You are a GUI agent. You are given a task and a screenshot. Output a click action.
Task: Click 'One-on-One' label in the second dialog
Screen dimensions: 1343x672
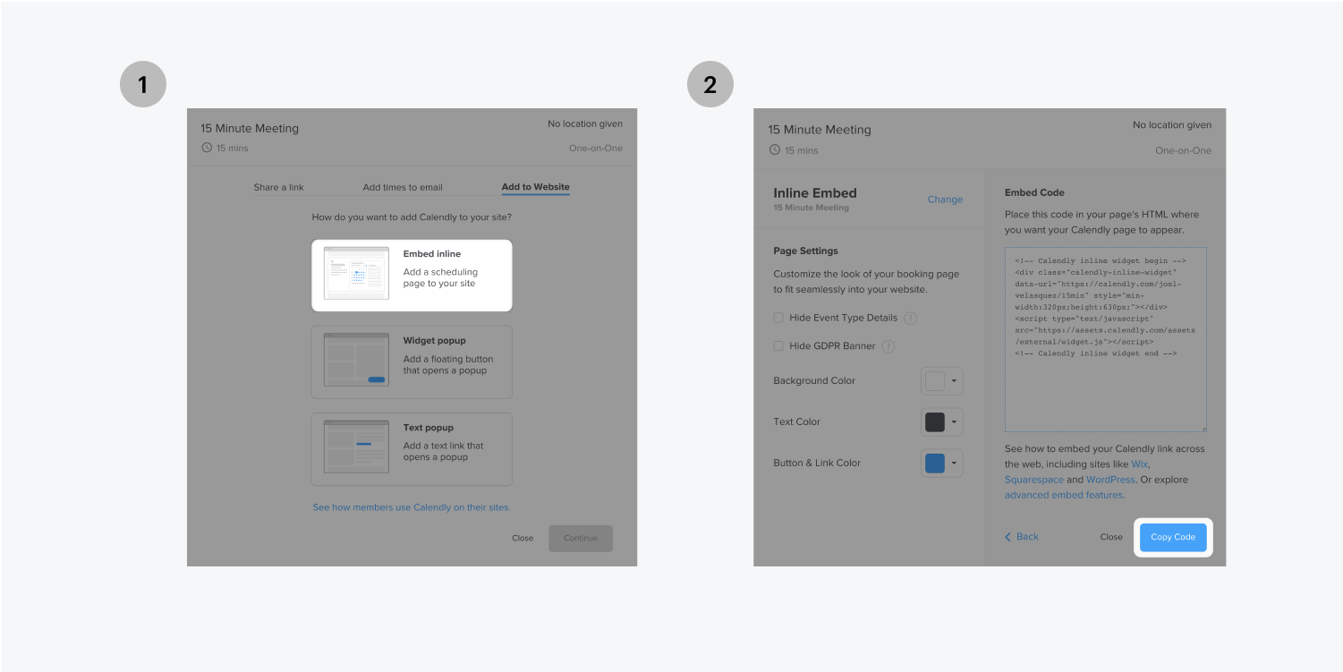[x=1183, y=150]
